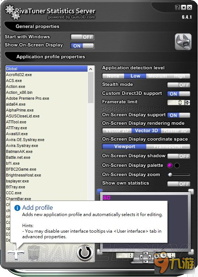Select Adobe Premiere Pro.exe profile
Viewport: 198px width, 277px height.
27,98
